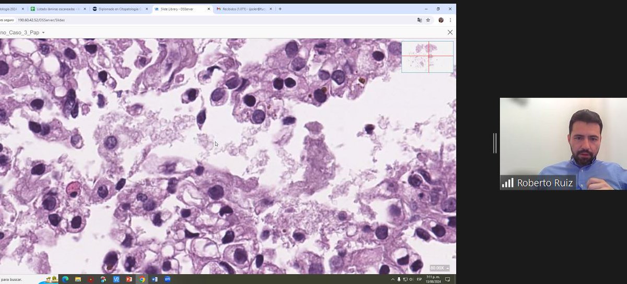This screenshot has width=627, height=284.
Task: Open PowerPoint from the taskbar
Action: point(129,279)
